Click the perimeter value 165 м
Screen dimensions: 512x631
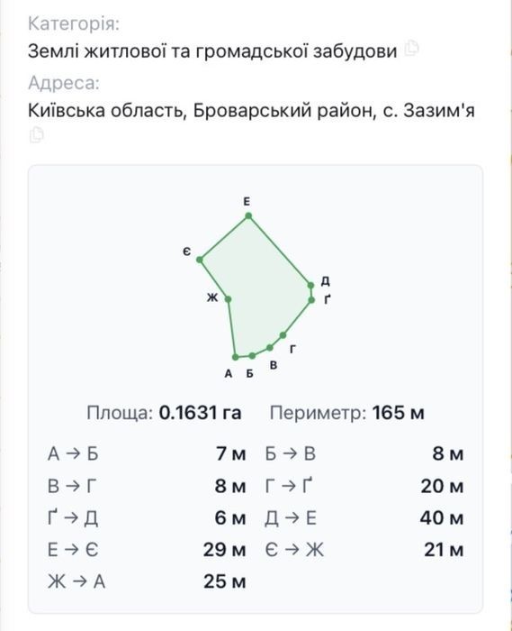[x=398, y=413]
